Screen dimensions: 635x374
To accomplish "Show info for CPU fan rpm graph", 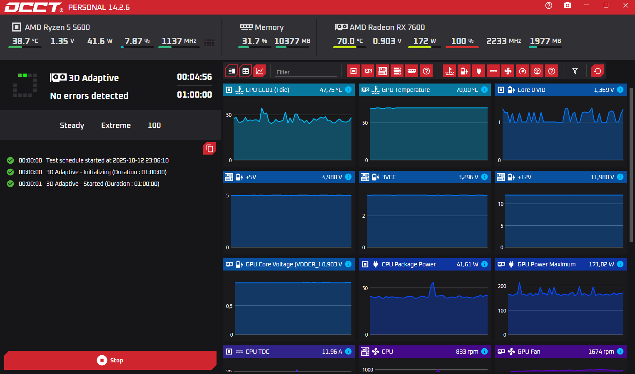I will pos(484,352).
